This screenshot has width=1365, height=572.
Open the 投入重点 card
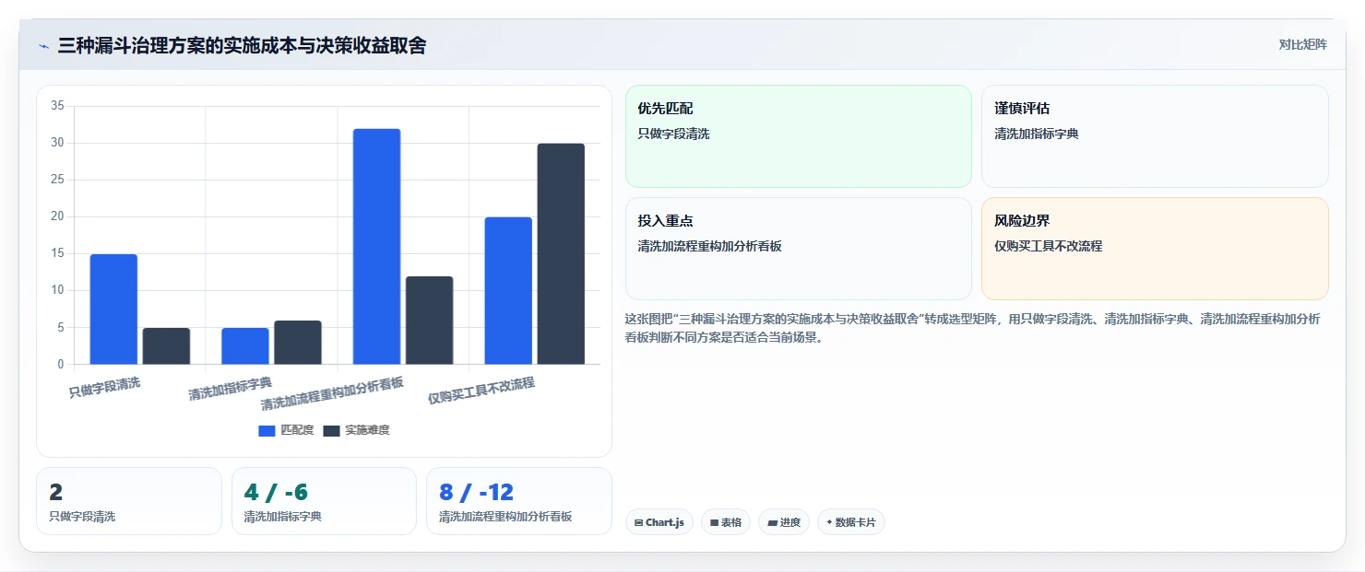[x=799, y=249]
